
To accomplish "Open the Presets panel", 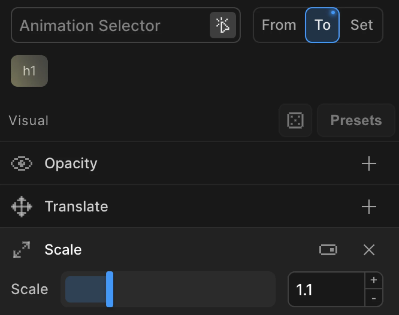I will (356, 120).
